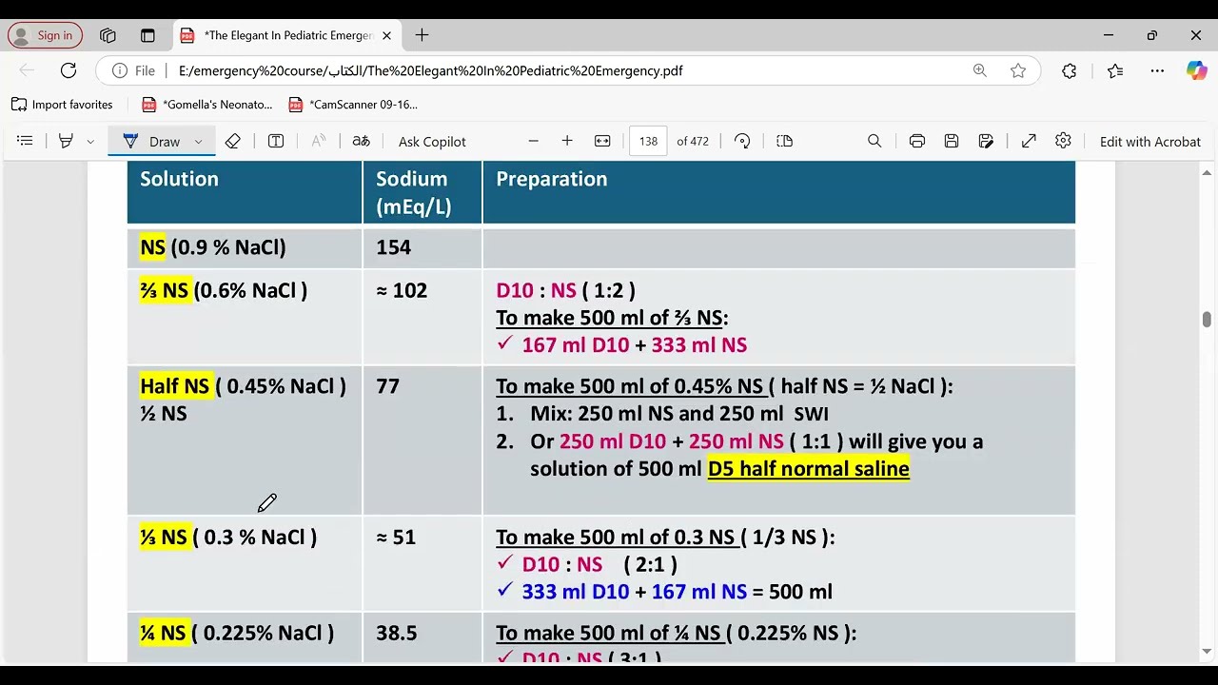Click the sodium value 38.5
The image size is (1218, 685).
(396, 633)
